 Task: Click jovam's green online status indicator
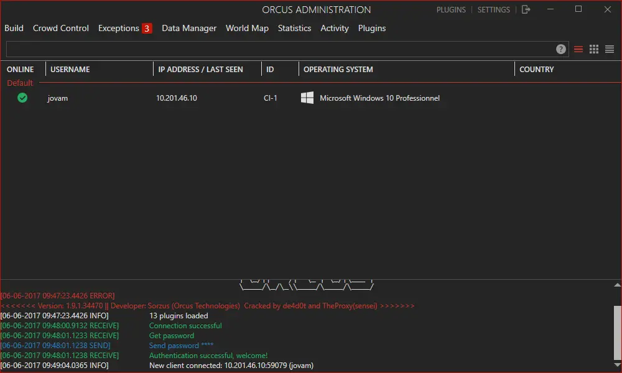(x=22, y=98)
